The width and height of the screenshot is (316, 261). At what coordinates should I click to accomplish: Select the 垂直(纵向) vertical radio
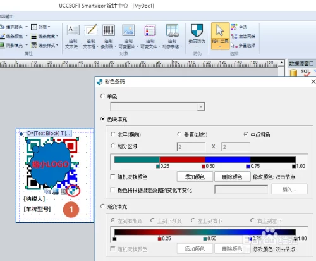click(179, 134)
